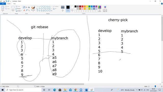Click the Copy command
Image resolution: width=163 pixels, height=92 pixels.
pyautogui.click(x=7, y=9)
